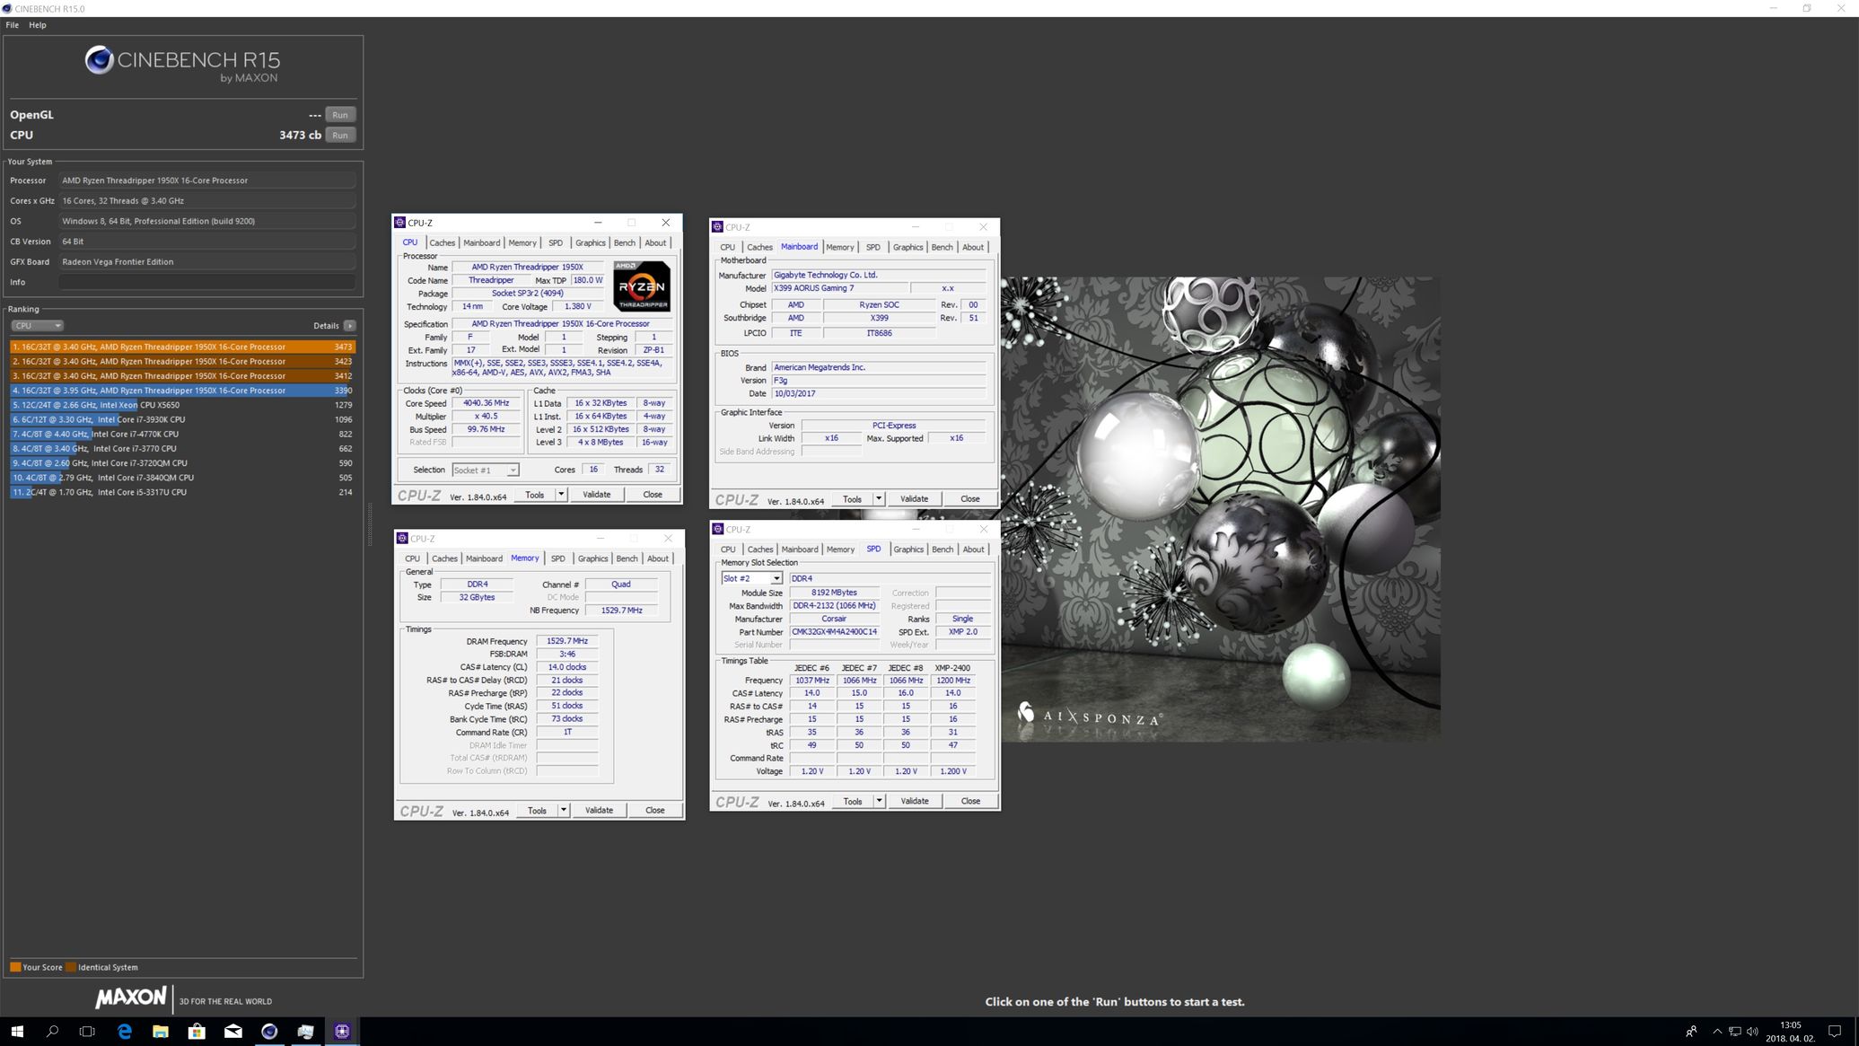Open the Help menu
This screenshot has width=1859, height=1046.
[x=38, y=25]
